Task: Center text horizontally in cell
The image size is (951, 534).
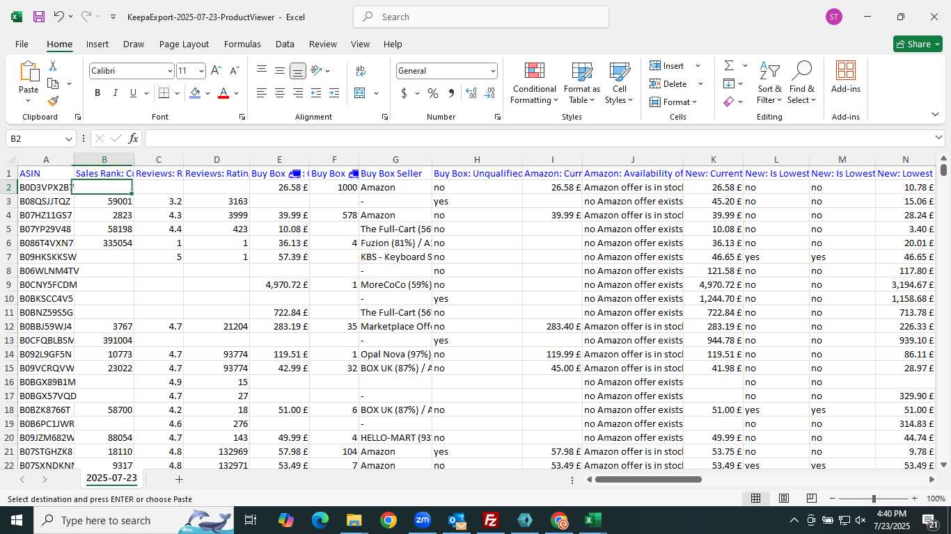Action: click(280, 93)
